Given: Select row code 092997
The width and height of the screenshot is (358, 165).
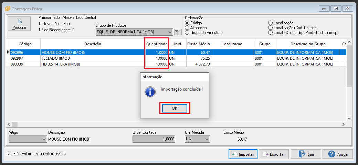Looking at the screenshot, I should click(25, 58).
